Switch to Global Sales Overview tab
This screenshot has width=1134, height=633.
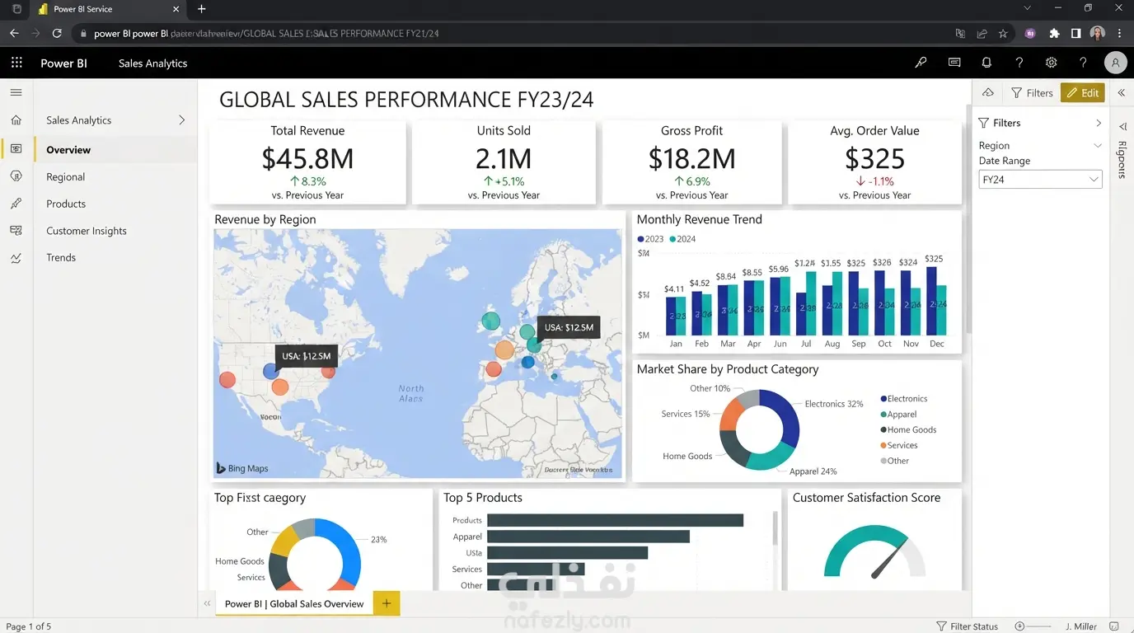pyautogui.click(x=293, y=603)
